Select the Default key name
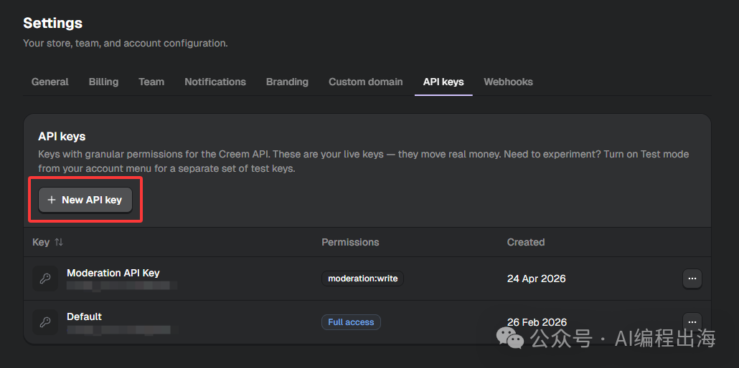Screen dimensions: 739x368 tap(85, 316)
